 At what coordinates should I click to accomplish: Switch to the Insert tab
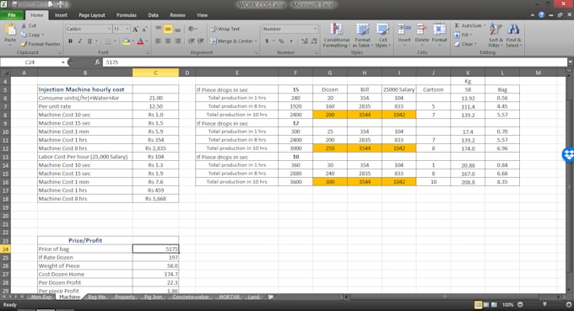click(x=61, y=15)
